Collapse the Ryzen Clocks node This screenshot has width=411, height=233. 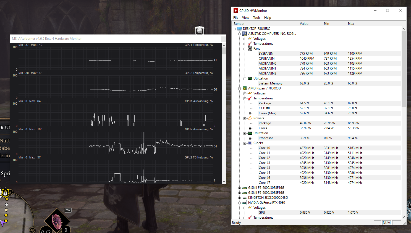coord(245,143)
